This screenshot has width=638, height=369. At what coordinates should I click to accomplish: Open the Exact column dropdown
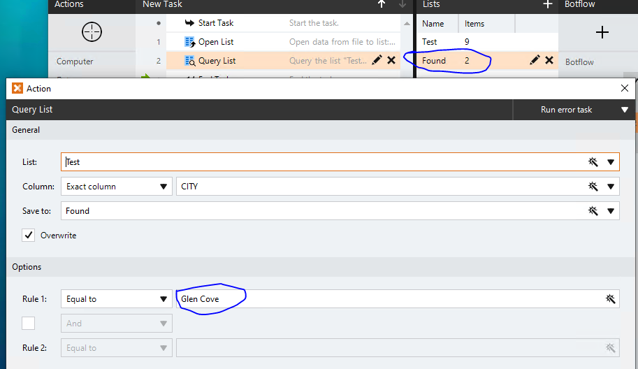point(117,187)
